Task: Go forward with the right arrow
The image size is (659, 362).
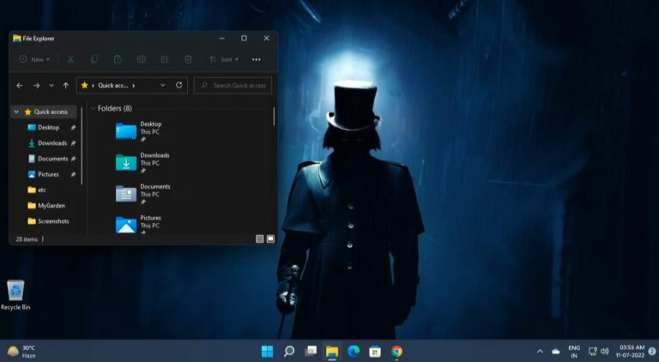Action: (x=37, y=86)
